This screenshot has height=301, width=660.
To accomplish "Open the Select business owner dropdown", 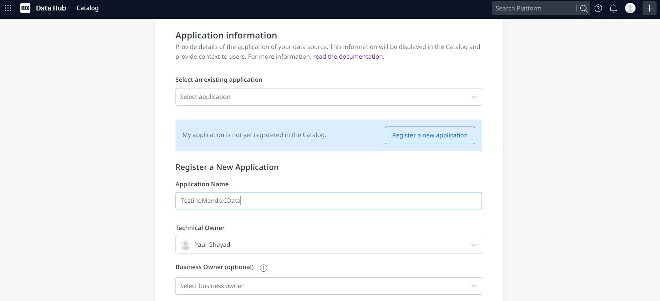I will point(328,286).
